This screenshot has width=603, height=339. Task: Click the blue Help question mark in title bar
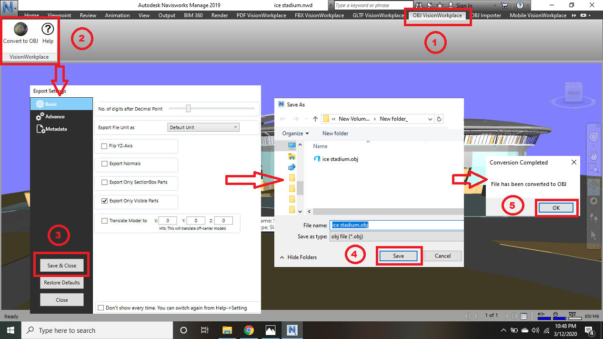(520, 6)
